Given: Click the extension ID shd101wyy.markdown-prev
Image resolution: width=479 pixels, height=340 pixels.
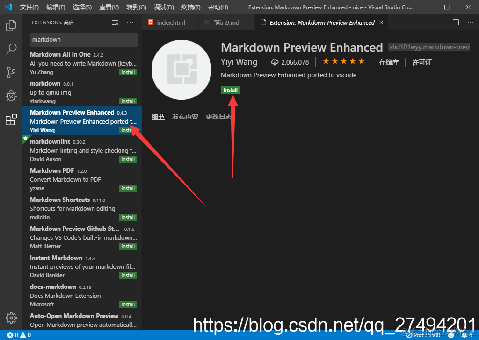Looking at the screenshot, I should [428, 47].
